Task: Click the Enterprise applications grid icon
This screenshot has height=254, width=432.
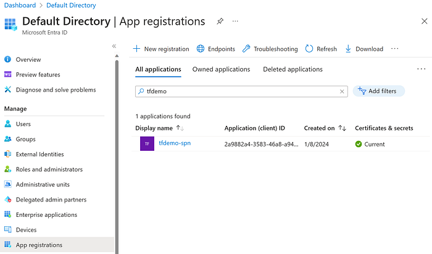Action: pyautogui.click(x=7, y=214)
